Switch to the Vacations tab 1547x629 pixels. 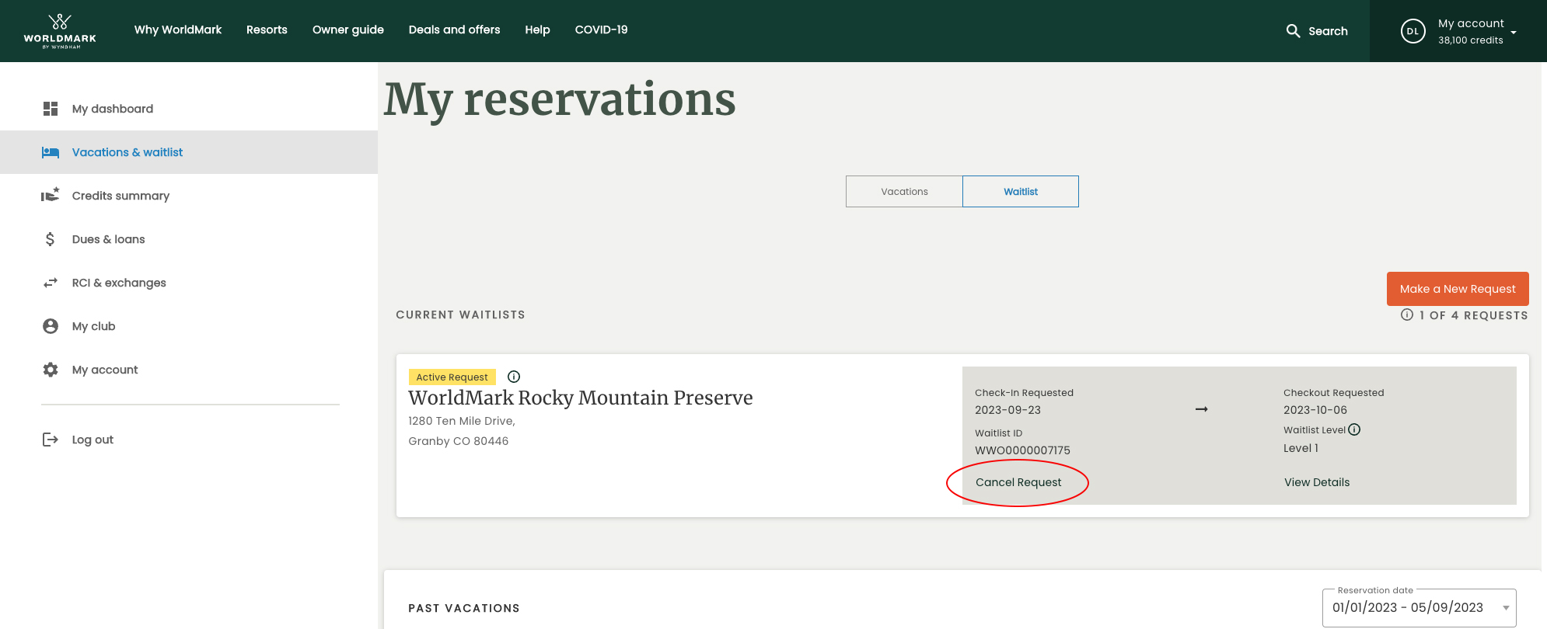(904, 191)
